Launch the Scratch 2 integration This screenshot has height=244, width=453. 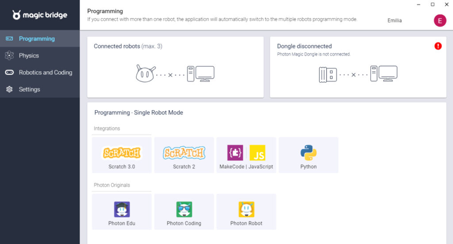pyautogui.click(x=184, y=155)
